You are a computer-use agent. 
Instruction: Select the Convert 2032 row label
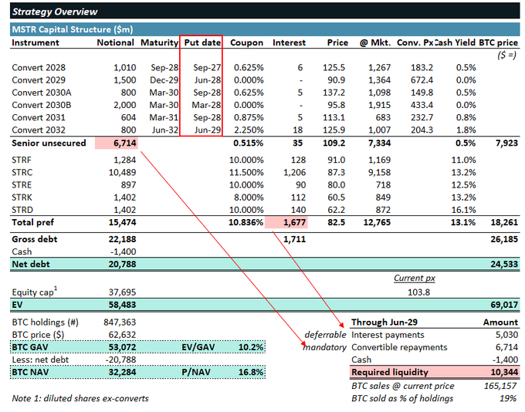click(x=39, y=130)
